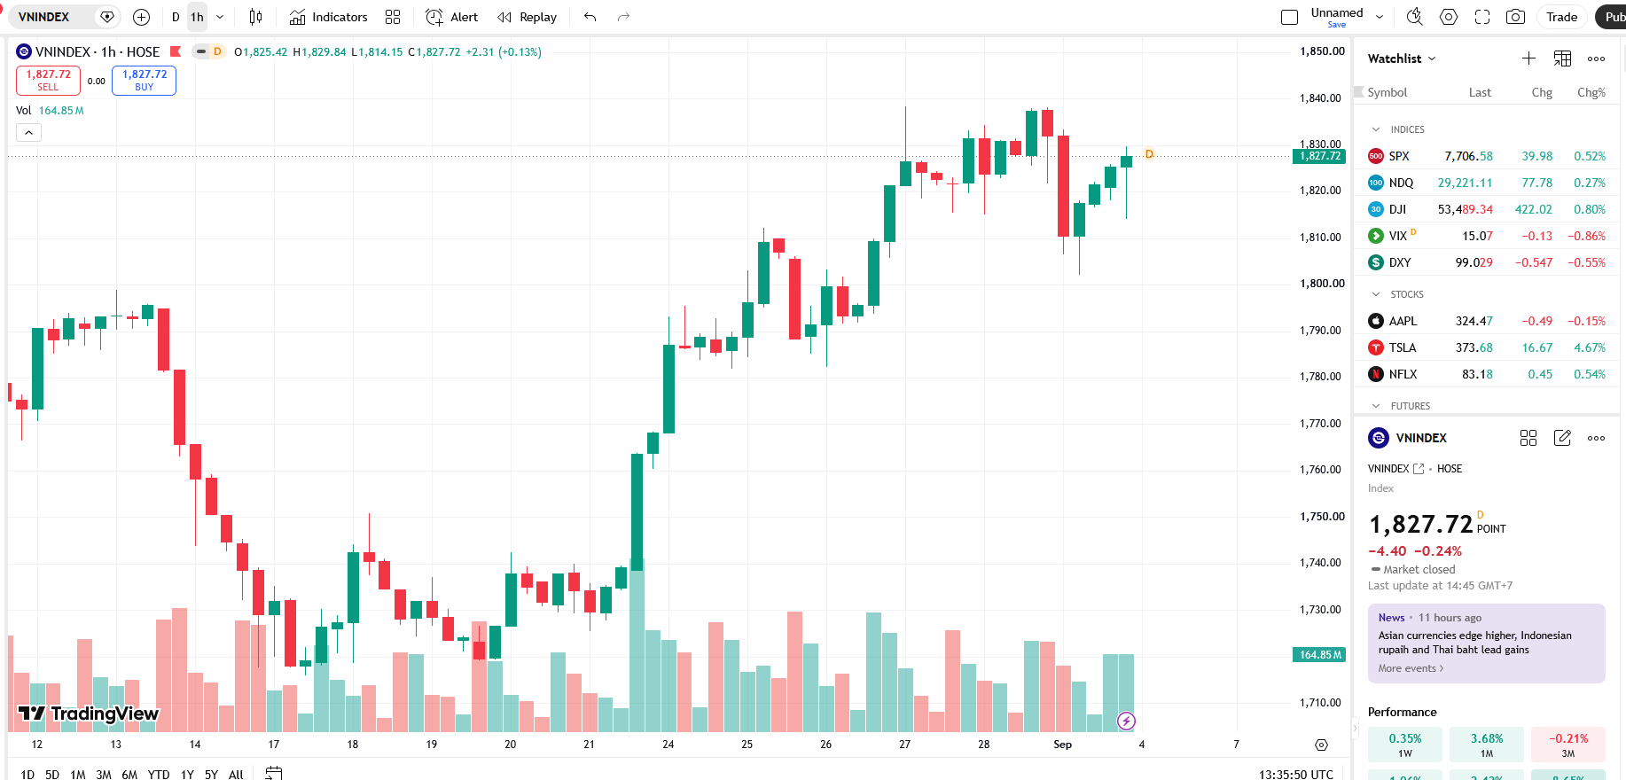The width and height of the screenshot is (1626, 780).
Task: Open the go to date calendar icon
Action: click(x=274, y=774)
